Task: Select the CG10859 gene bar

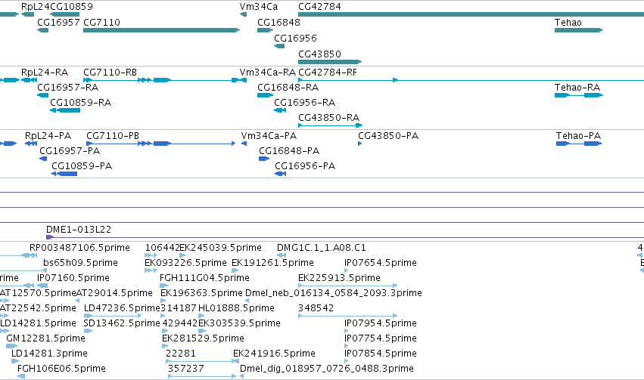Action: point(64,14)
